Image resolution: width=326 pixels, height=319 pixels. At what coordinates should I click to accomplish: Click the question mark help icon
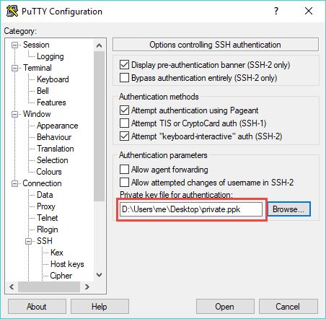pos(276,11)
